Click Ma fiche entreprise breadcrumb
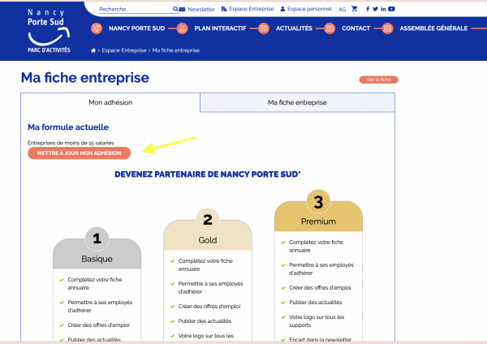The width and height of the screenshot is (487, 344). click(x=176, y=50)
